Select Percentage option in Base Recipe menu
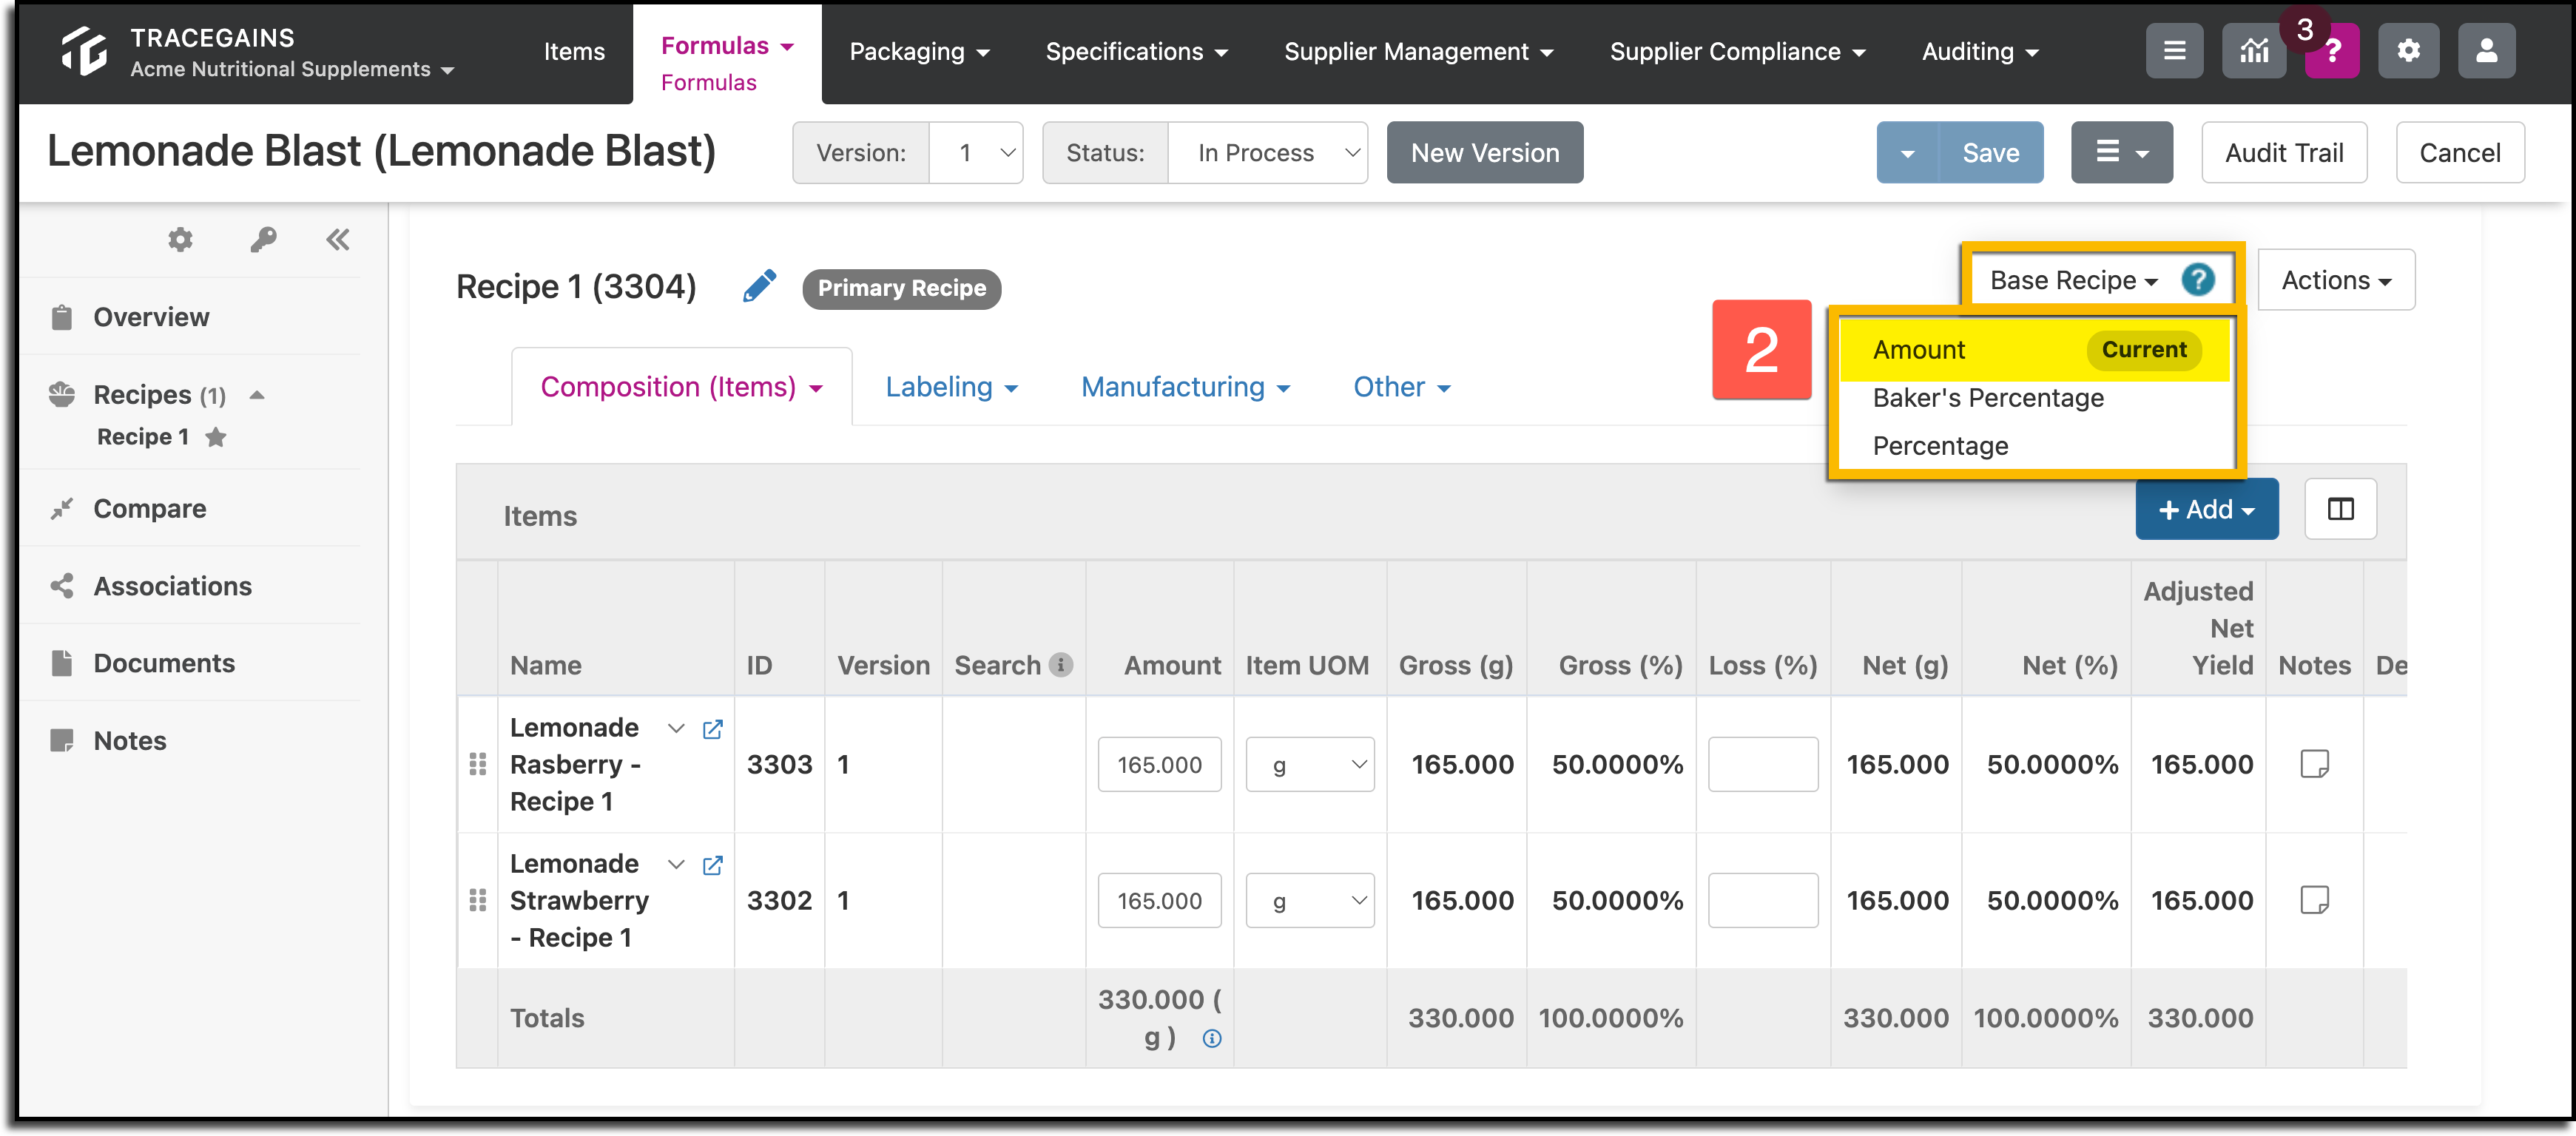 click(1940, 446)
